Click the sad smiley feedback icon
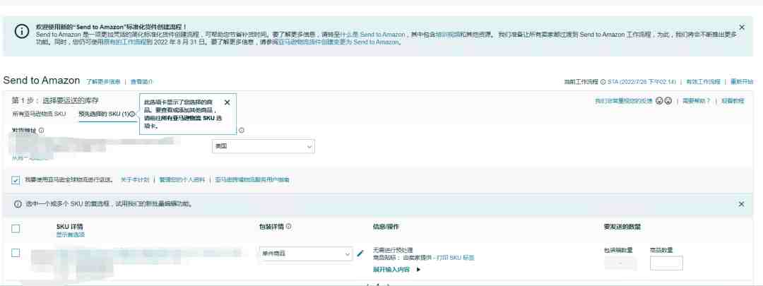 668,101
